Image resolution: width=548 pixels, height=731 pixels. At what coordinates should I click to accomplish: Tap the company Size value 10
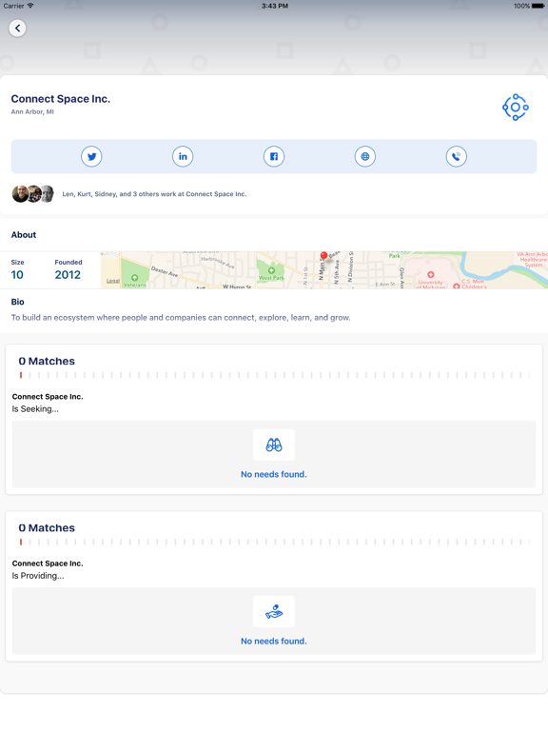pyautogui.click(x=17, y=274)
